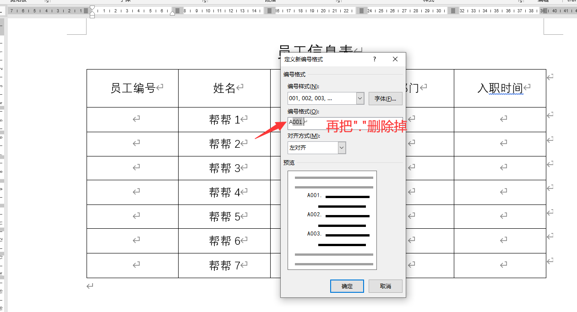Open the 编号样式 dropdown list

360,98
